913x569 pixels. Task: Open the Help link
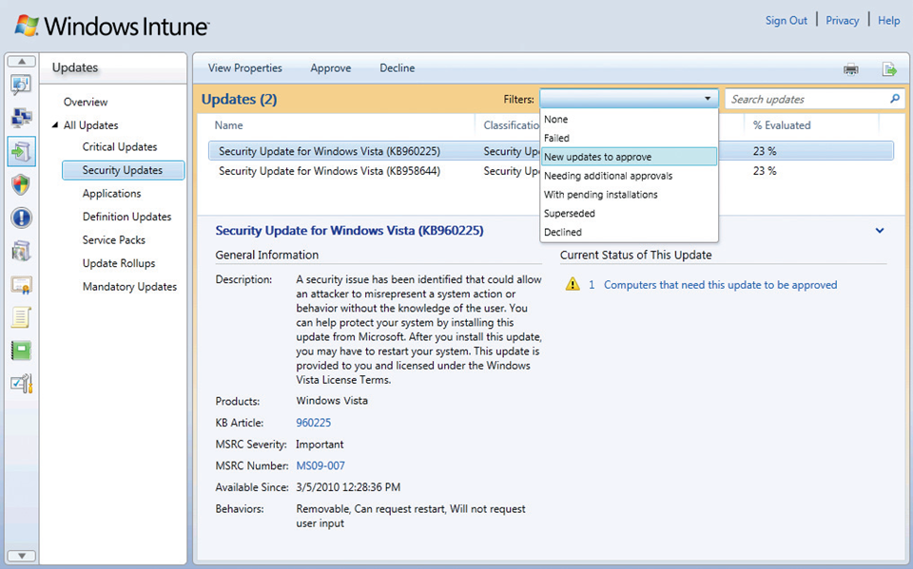[888, 20]
